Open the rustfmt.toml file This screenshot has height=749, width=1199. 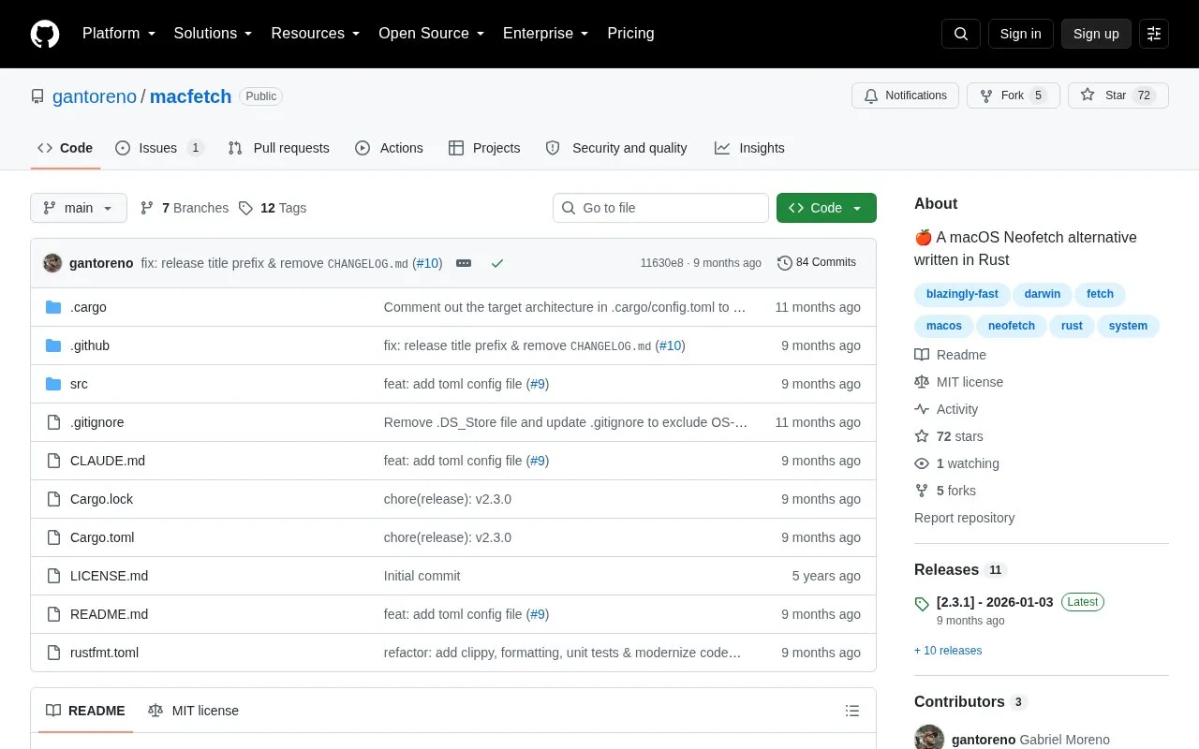coord(104,653)
